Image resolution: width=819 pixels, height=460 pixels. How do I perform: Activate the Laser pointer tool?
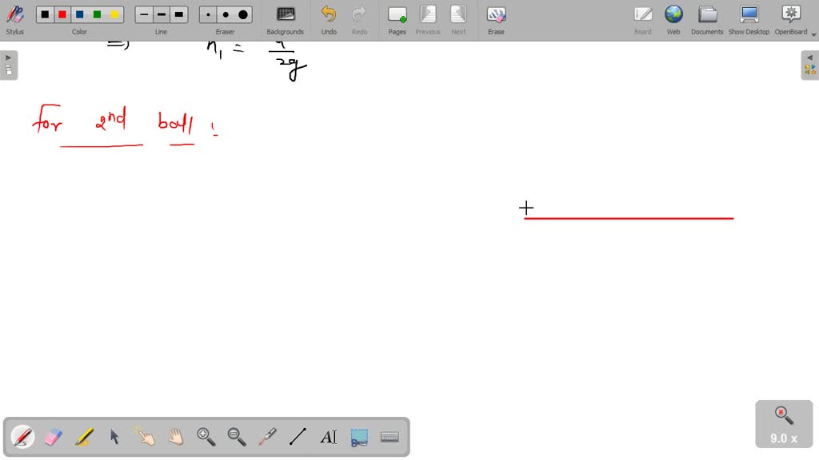point(267,437)
